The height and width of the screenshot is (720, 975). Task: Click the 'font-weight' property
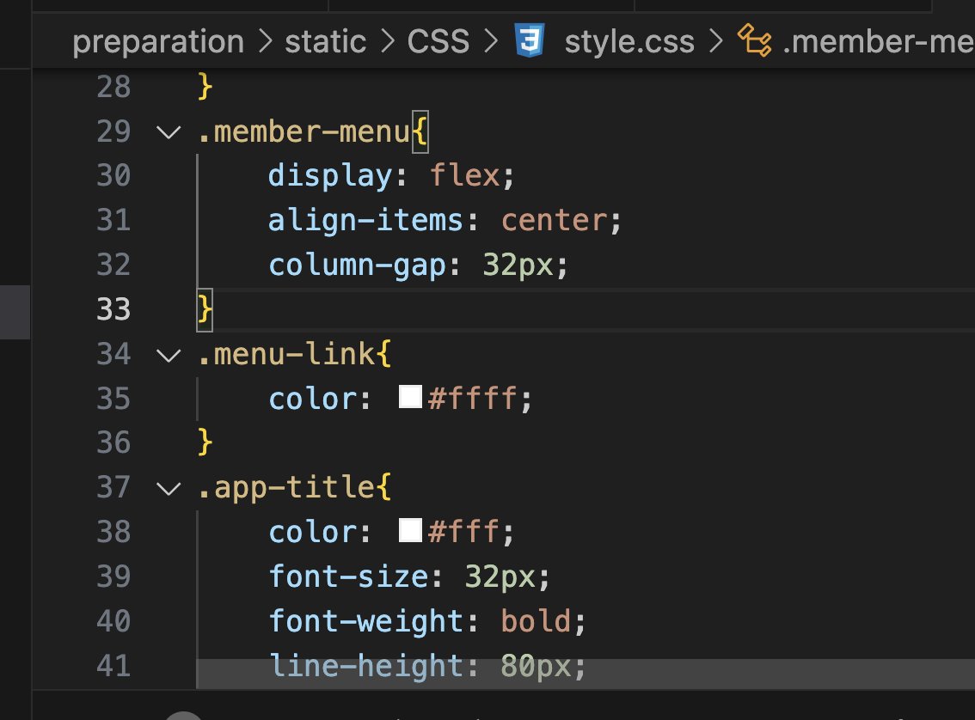[365, 621]
